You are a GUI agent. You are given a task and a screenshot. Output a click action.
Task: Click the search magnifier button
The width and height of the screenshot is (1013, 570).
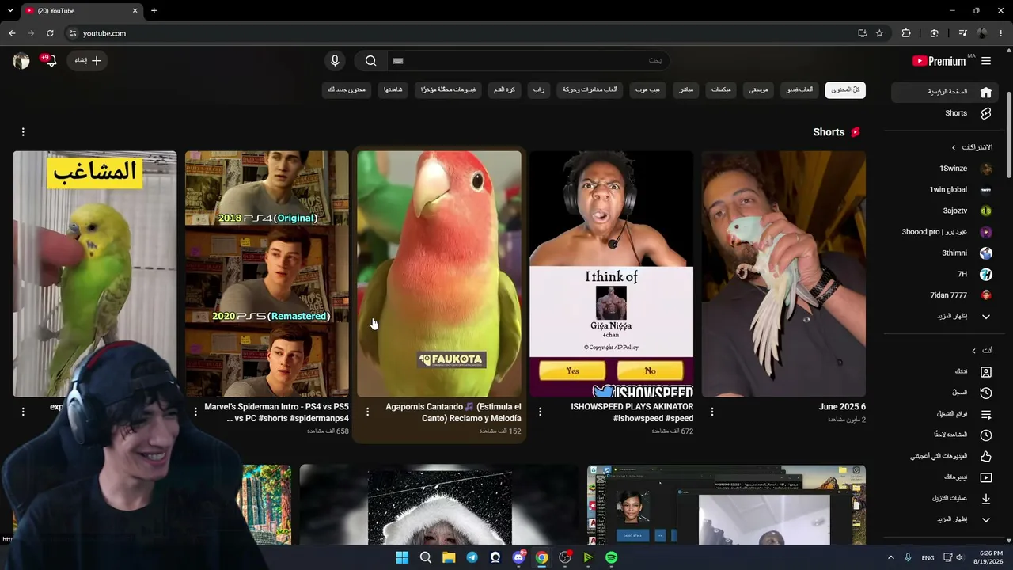click(x=370, y=61)
